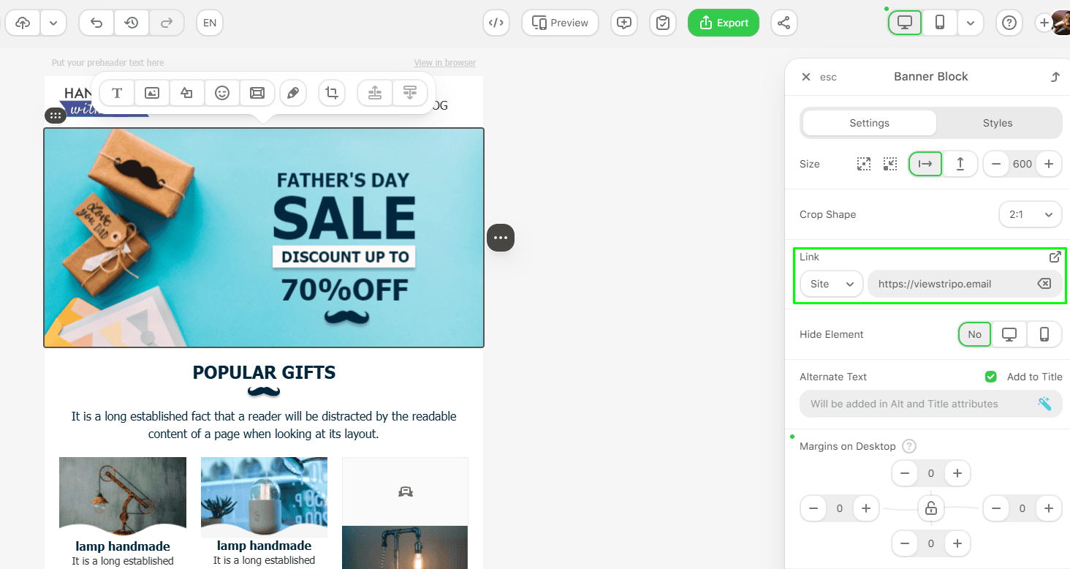Add an emoji via the smiley icon
This screenshot has width=1070, height=569.
pyautogui.click(x=222, y=93)
